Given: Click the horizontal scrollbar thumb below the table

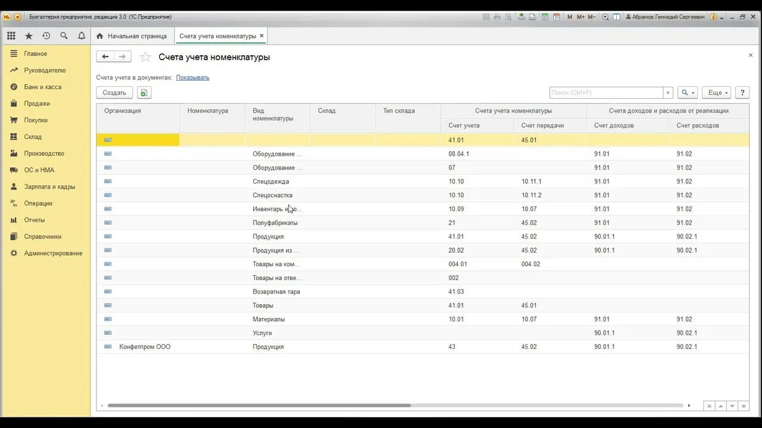Looking at the screenshot, I should tap(259, 405).
